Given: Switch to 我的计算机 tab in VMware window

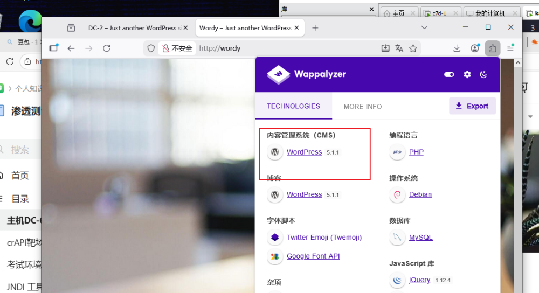Looking at the screenshot, I should pos(490,13).
